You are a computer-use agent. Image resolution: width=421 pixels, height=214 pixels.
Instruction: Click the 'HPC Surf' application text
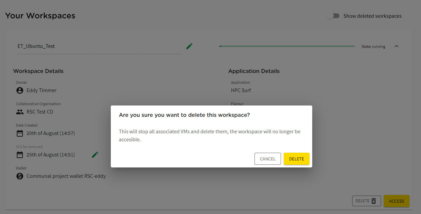[241, 90]
